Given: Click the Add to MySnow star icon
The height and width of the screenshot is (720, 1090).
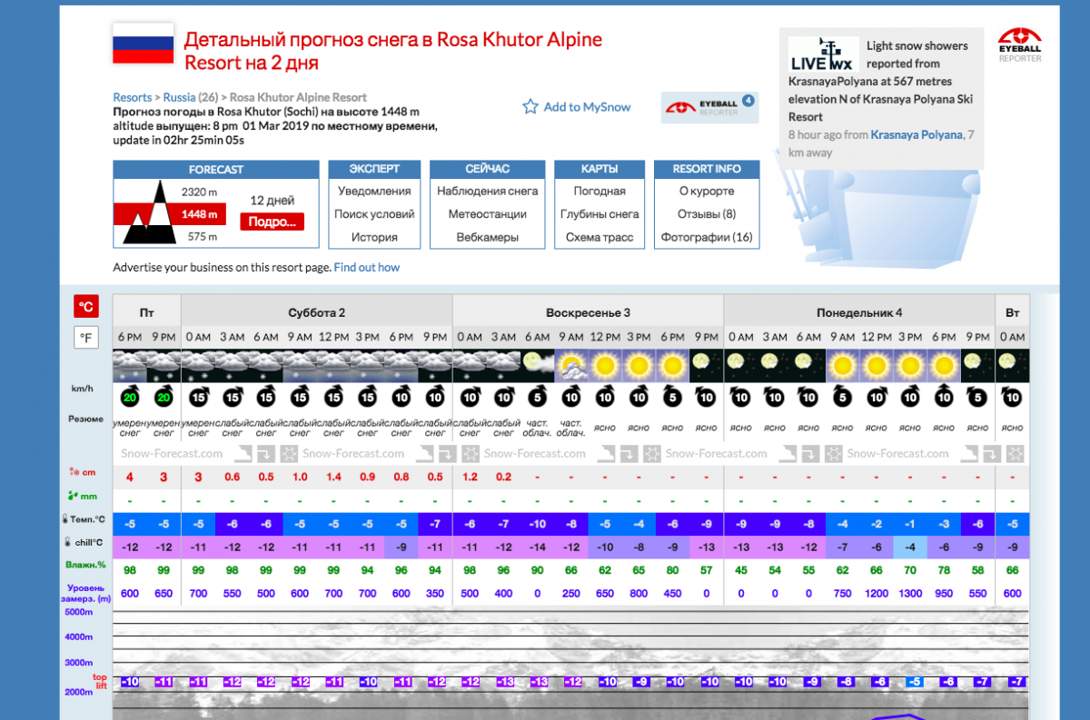Looking at the screenshot, I should (530, 107).
